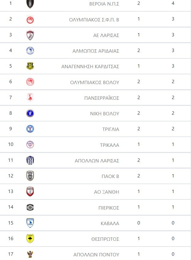Click the rank number 1 cell
The height and width of the screenshot is (260, 191).
point(11,4)
